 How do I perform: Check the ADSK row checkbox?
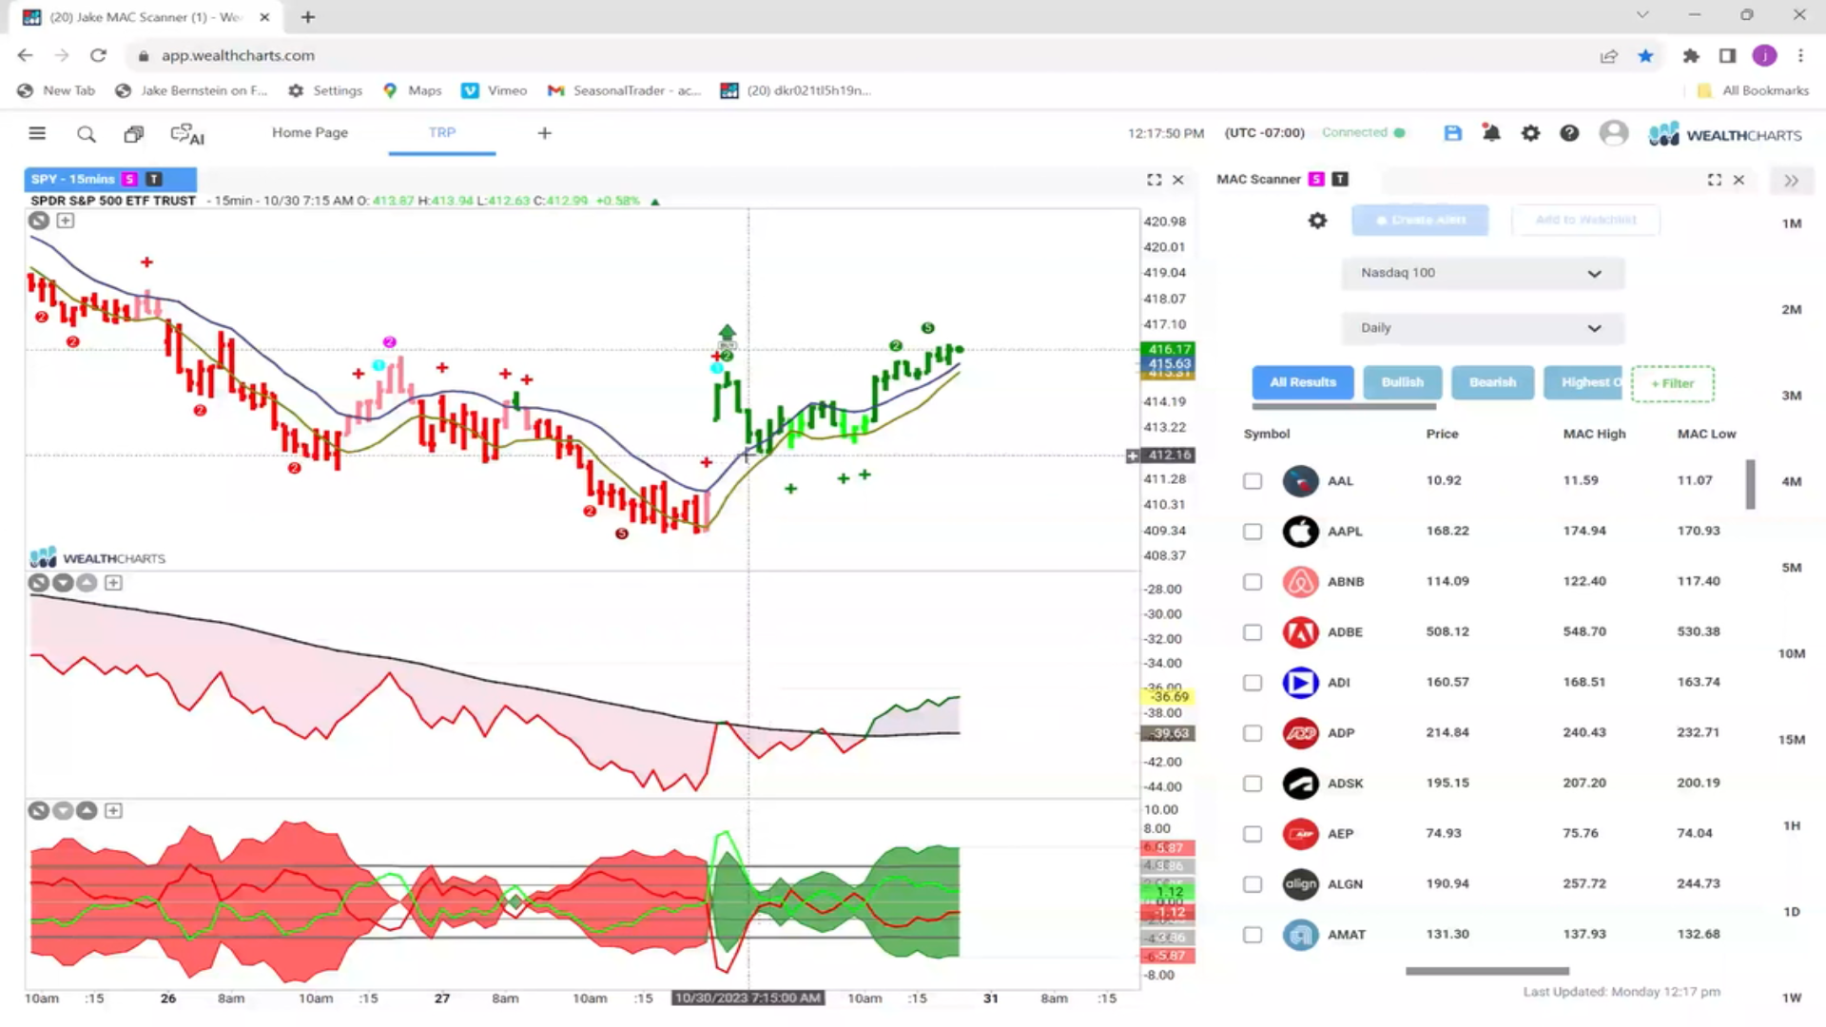(x=1253, y=784)
